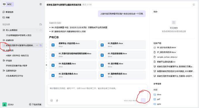
Task: Open the 技能 skills page
Action: [x=6, y=17]
